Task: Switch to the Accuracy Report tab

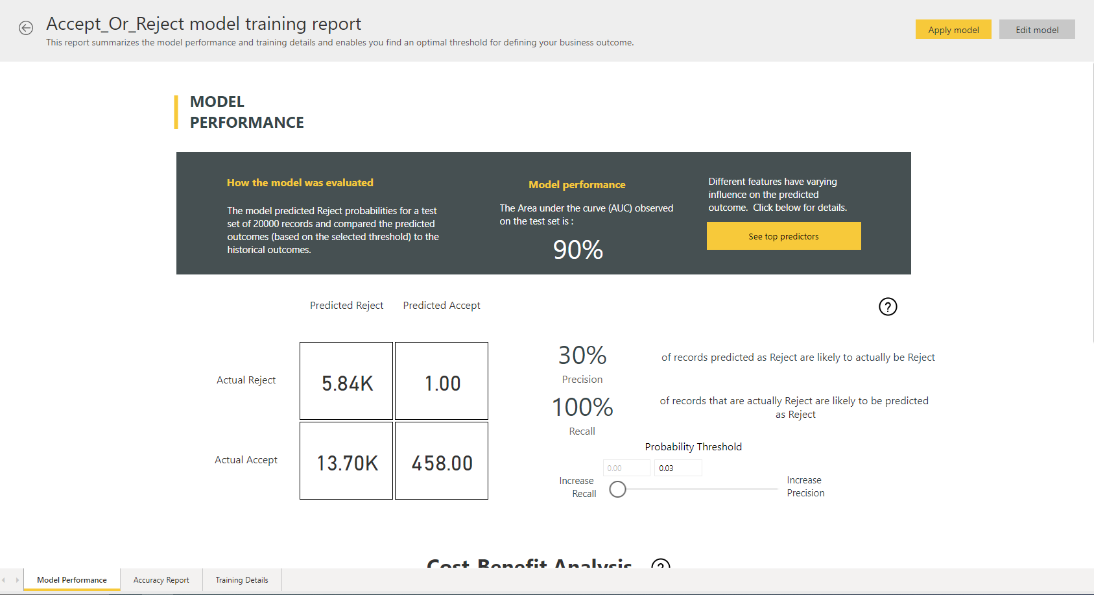Action: pyautogui.click(x=161, y=580)
